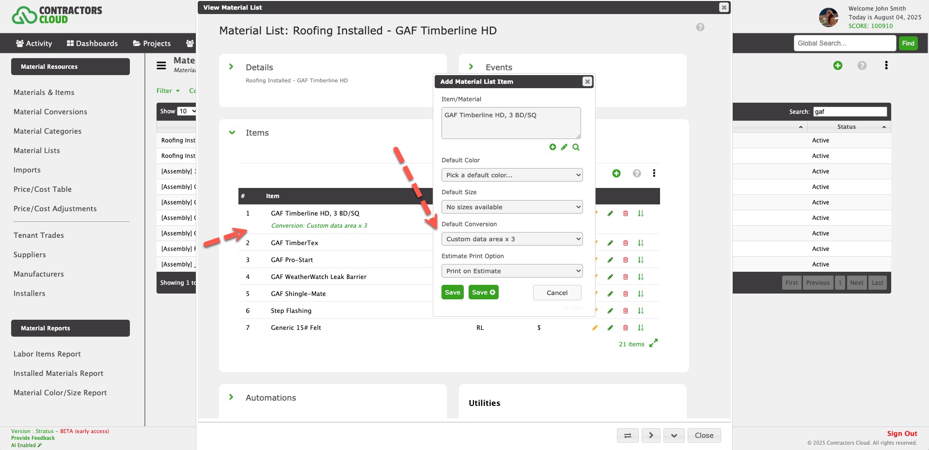Open Installed Materials Report
929x450 pixels.
tap(59, 373)
